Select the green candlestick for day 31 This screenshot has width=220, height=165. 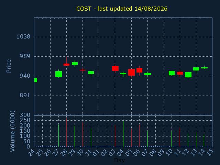pyautogui.click(x=91, y=73)
